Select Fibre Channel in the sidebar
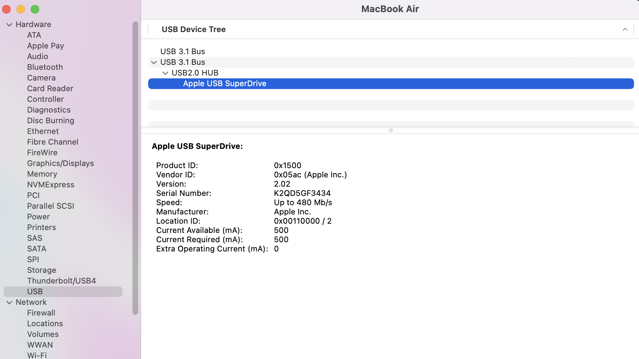 (53, 142)
